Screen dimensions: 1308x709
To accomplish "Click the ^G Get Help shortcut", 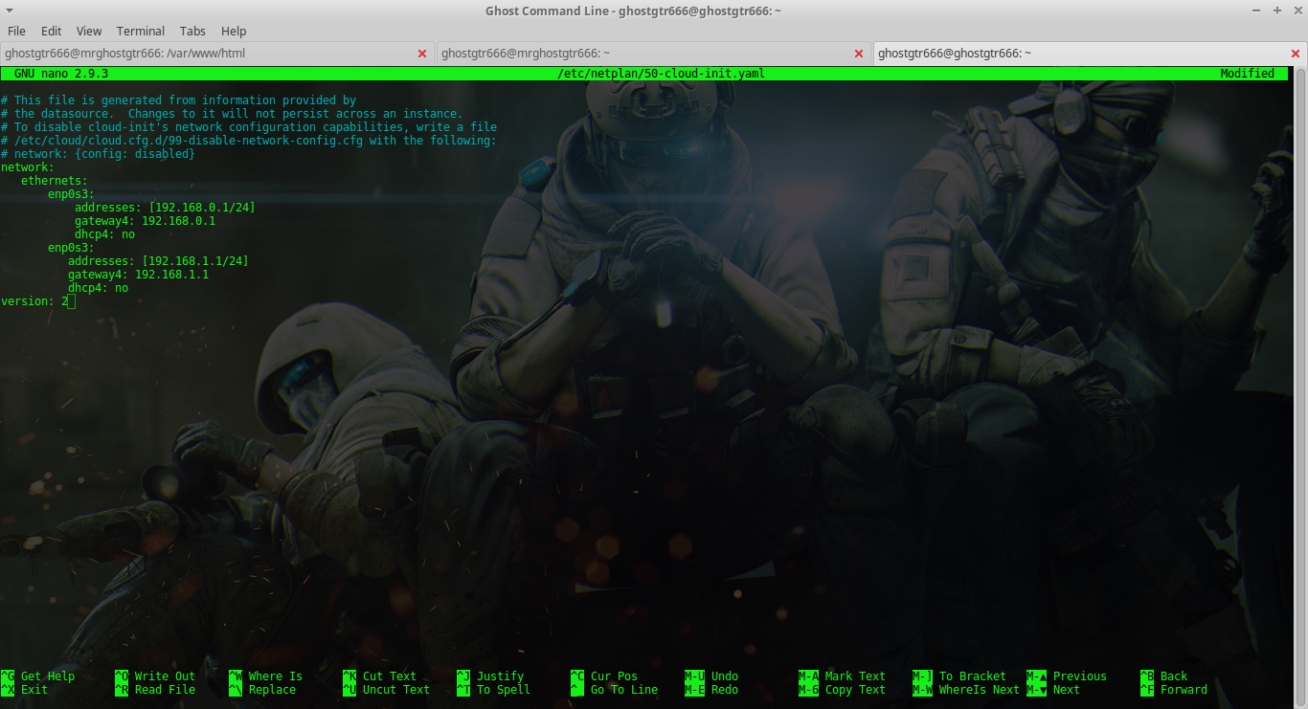I will (x=38, y=676).
